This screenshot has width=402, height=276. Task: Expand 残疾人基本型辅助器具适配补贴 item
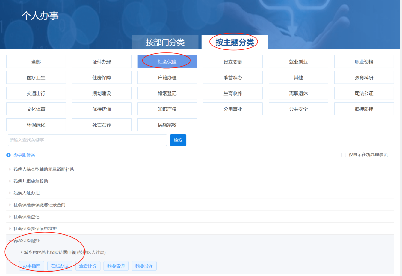pyautogui.click(x=44, y=169)
